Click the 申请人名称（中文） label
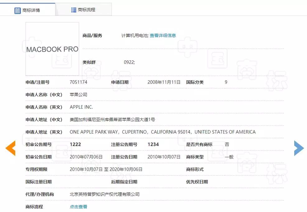The width and height of the screenshot is (307, 212). pos(44,95)
